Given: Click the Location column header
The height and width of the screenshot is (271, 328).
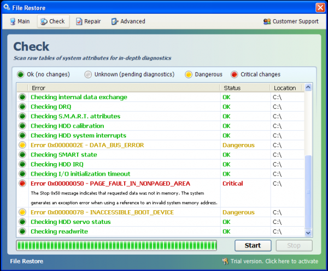Looking at the screenshot, I should click(286, 88).
